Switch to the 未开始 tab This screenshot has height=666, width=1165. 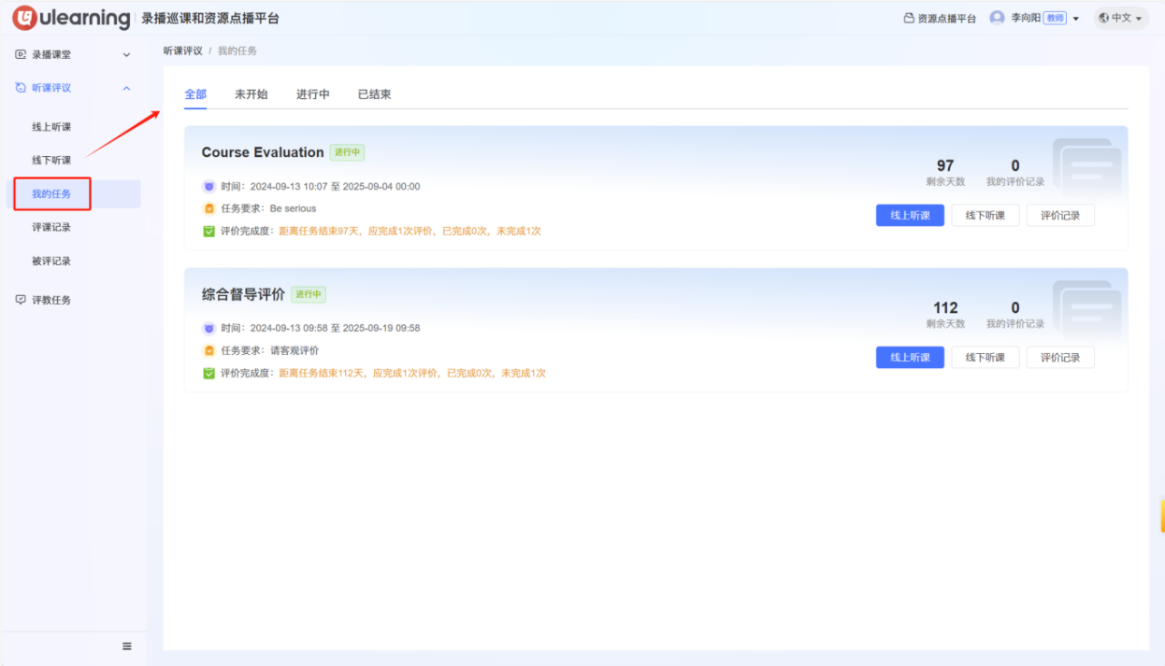point(251,94)
